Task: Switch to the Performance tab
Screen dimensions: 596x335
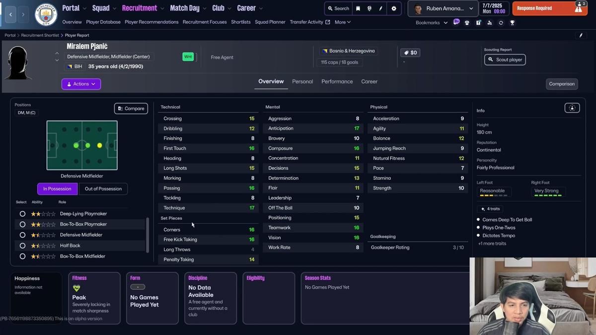Action: tap(337, 81)
